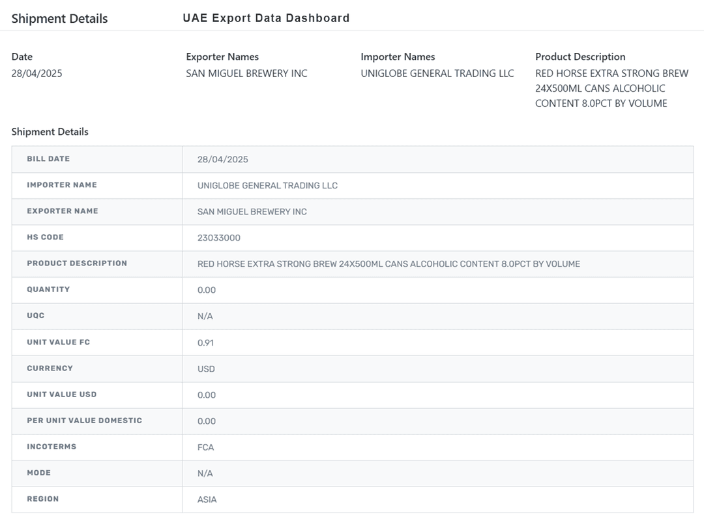Click the Exporter Names header in summary
This screenshot has height=523, width=704.
[x=222, y=57]
